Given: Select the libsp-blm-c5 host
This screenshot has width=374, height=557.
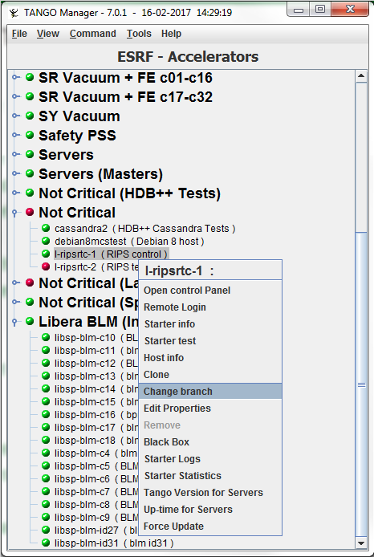Looking at the screenshot, I should (x=96, y=466).
